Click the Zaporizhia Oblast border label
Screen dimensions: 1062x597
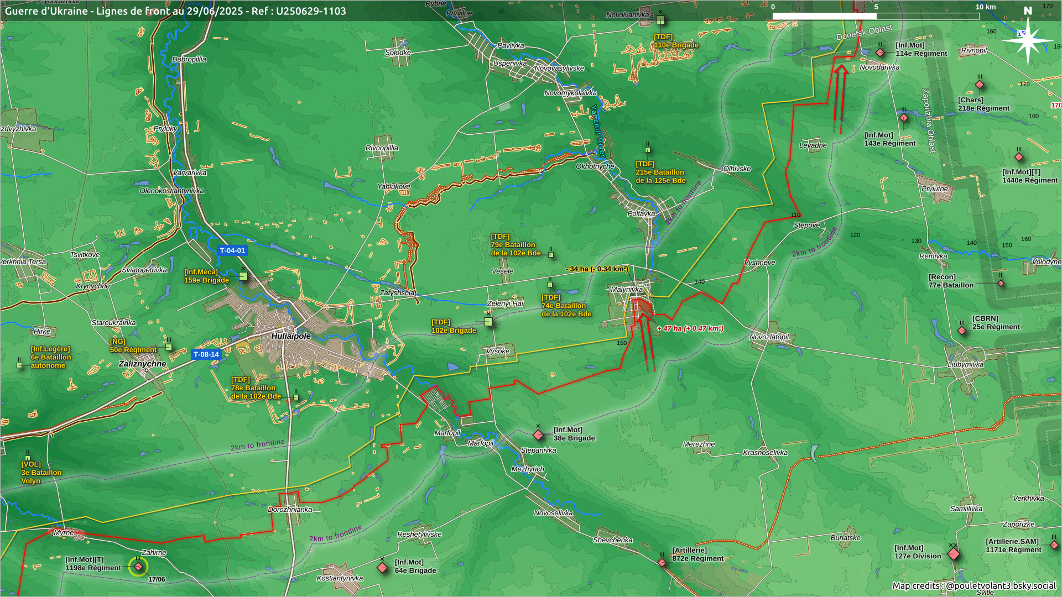coord(928,121)
